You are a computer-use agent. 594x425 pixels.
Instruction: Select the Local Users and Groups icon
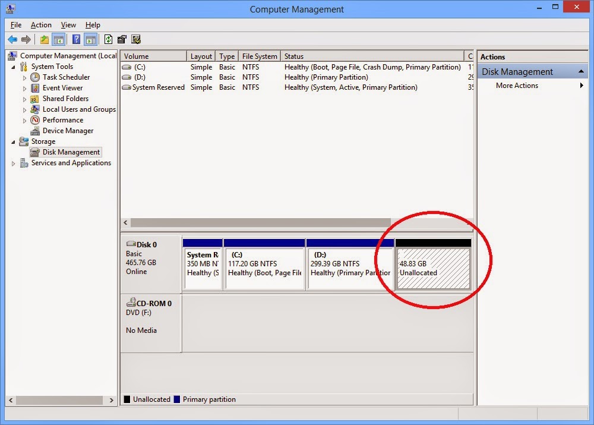tap(35, 109)
